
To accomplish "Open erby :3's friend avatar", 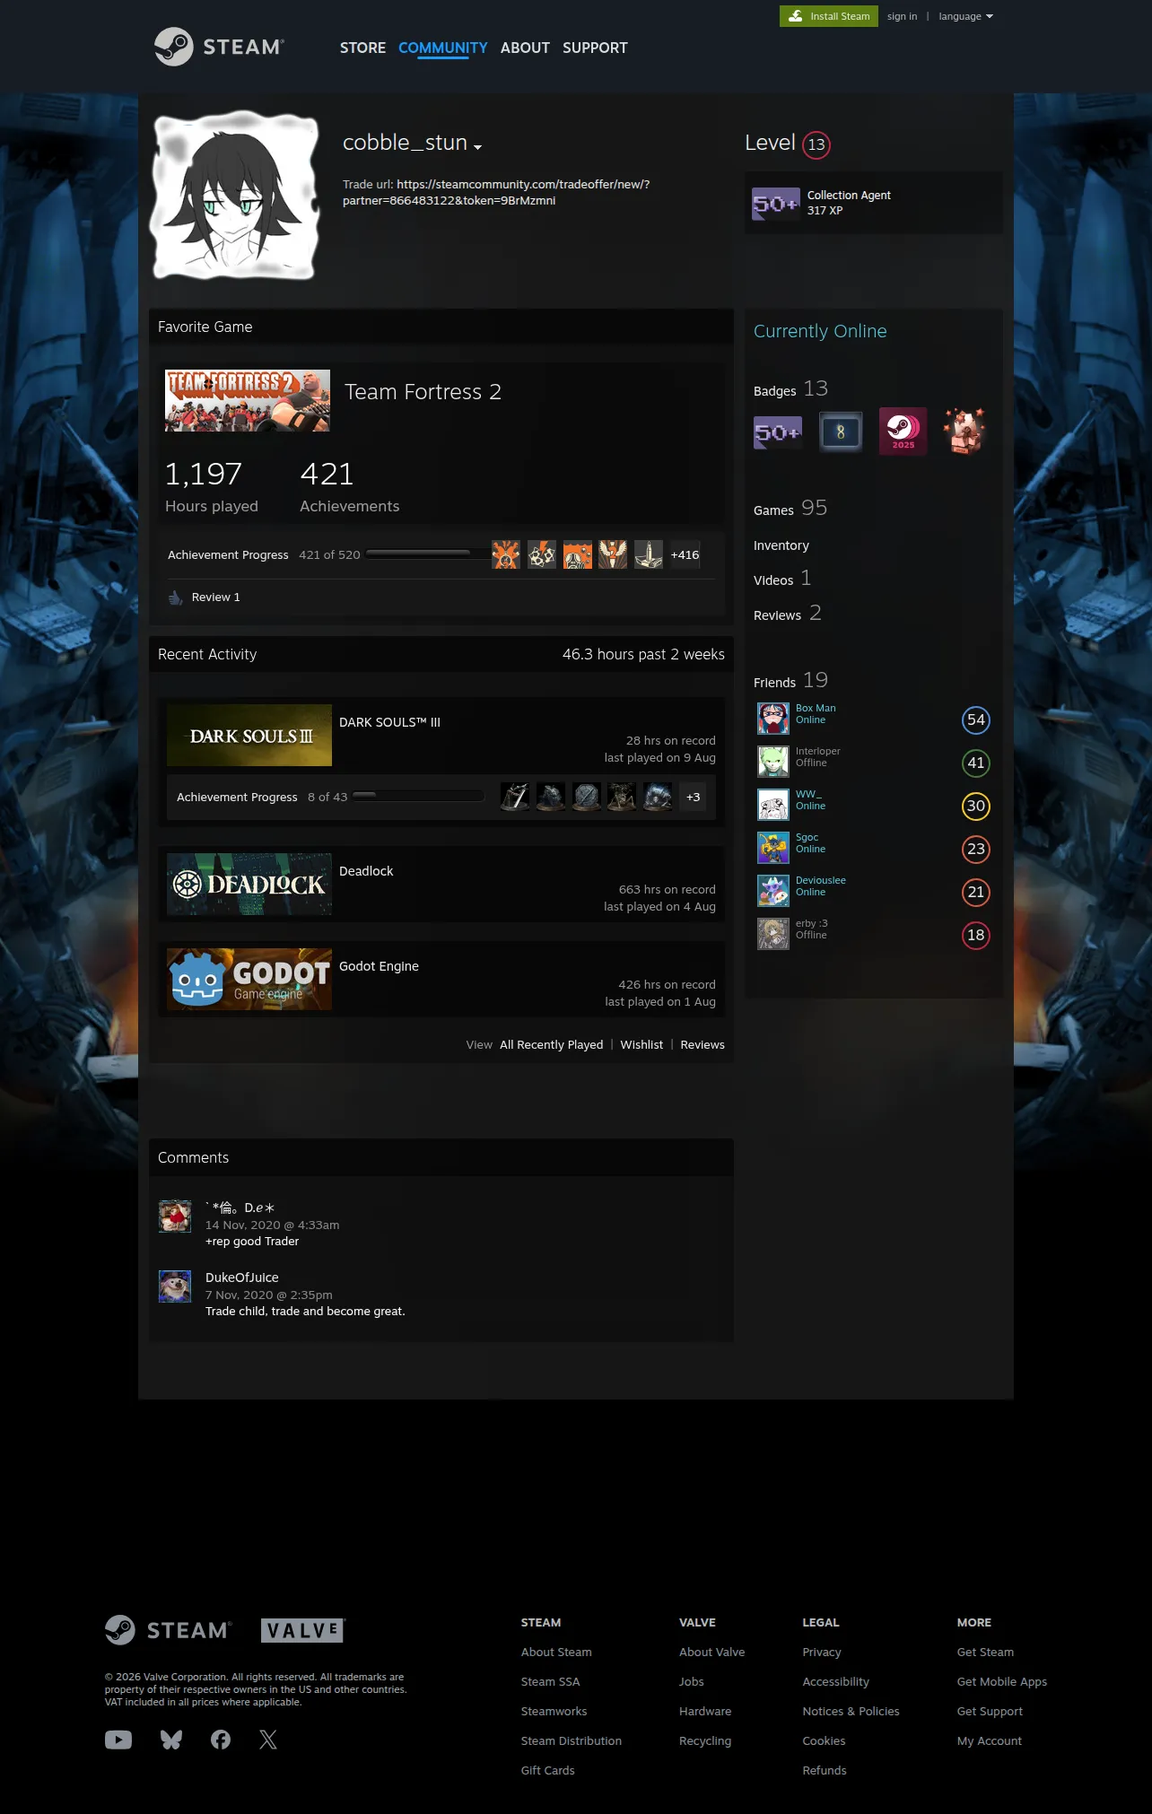I will point(773,934).
